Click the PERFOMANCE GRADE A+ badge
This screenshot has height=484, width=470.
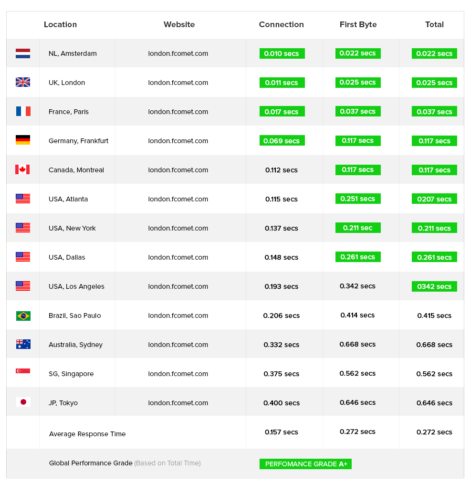[x=305, y=464]
